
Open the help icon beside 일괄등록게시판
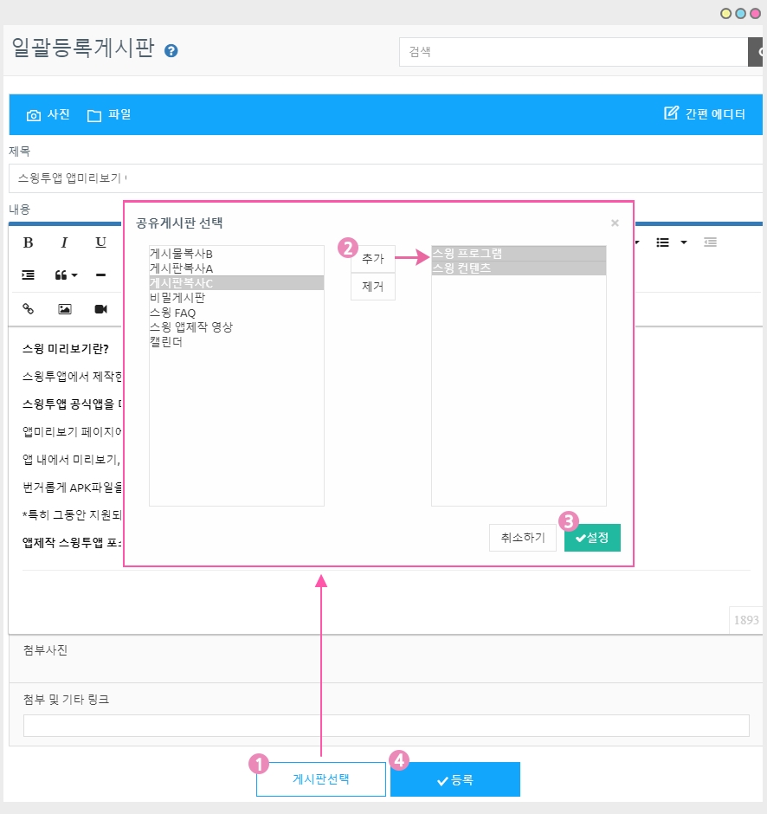coord(171,51)
